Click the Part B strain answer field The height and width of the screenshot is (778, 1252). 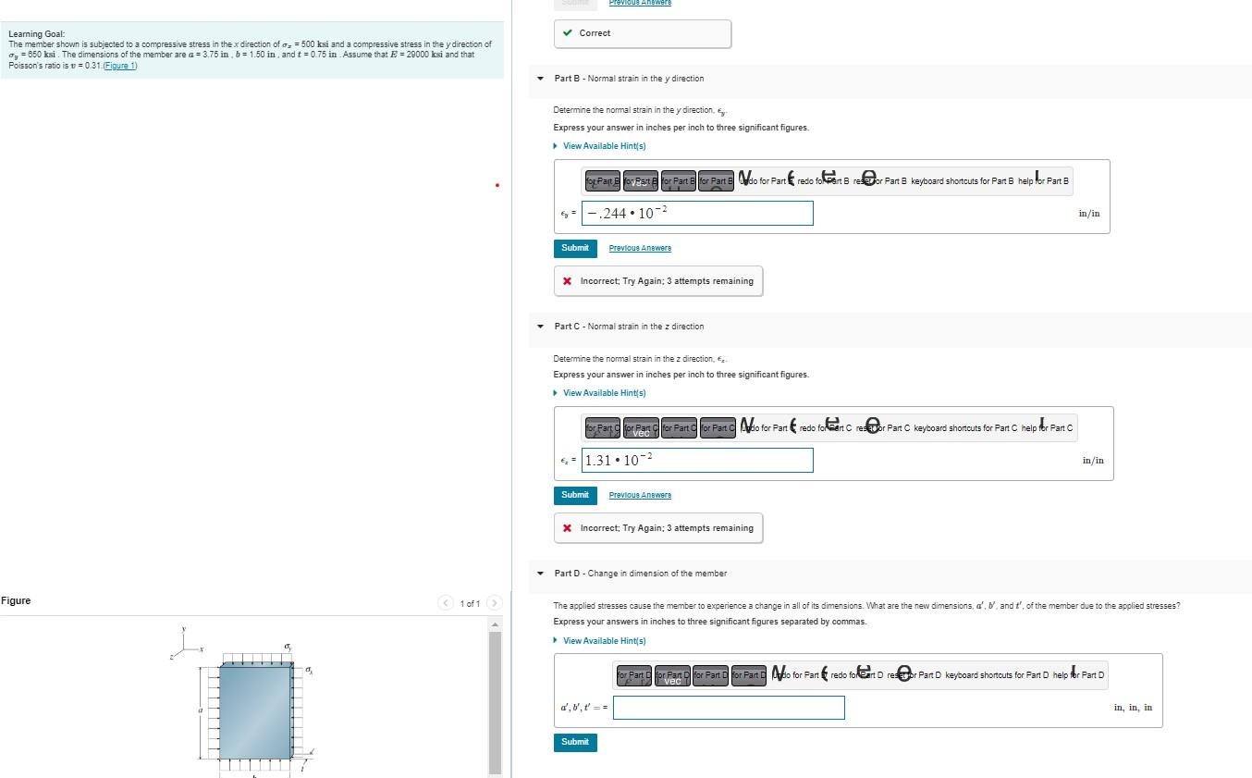pyautogui.click(x=697, y=214)
